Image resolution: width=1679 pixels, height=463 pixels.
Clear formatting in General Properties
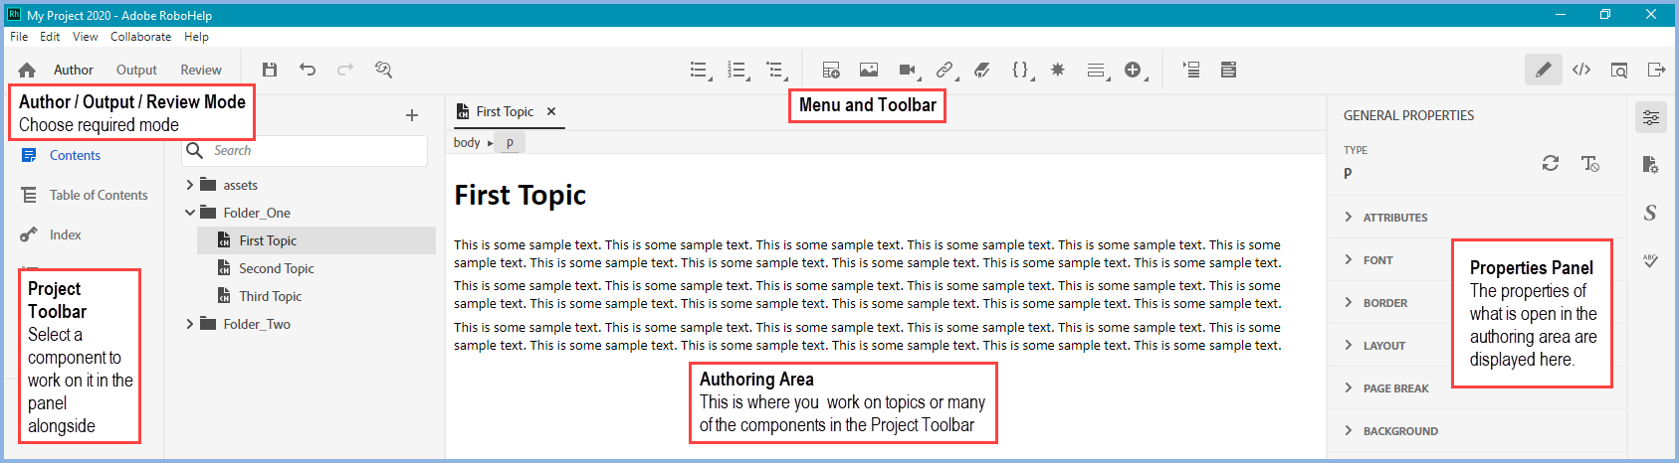coord(1590,164)
